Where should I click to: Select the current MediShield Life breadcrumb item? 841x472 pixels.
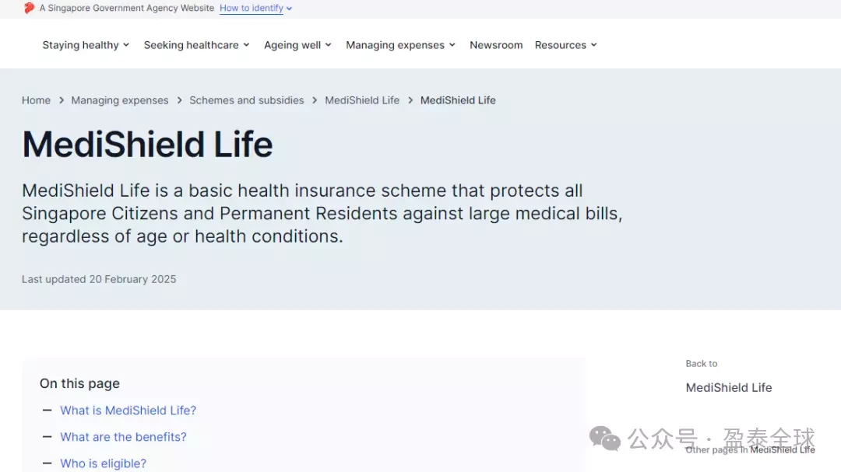pyautogui.click(x=458, y=100)
